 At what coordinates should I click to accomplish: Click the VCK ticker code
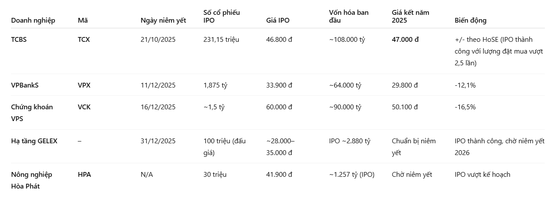[84, 107]
